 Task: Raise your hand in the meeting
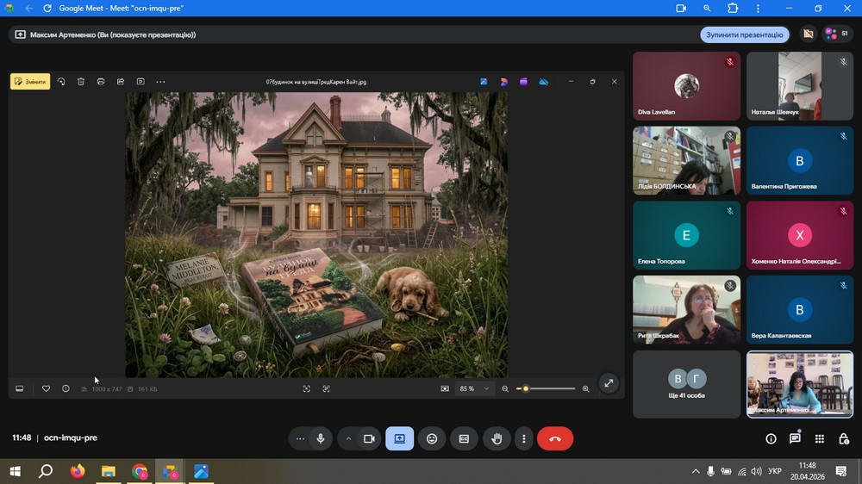pyautogui.click(x=497, y=438)
